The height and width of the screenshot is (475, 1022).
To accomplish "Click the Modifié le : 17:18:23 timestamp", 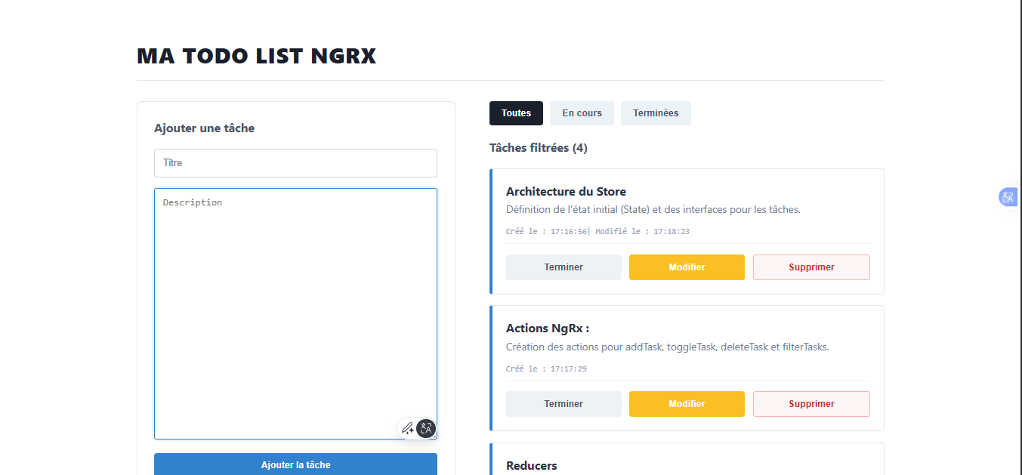I will (x=642, y=232).
